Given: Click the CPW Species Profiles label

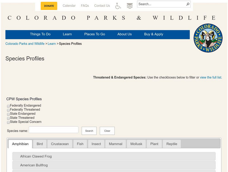Looking at the screenshot, I should click(24, 99).
